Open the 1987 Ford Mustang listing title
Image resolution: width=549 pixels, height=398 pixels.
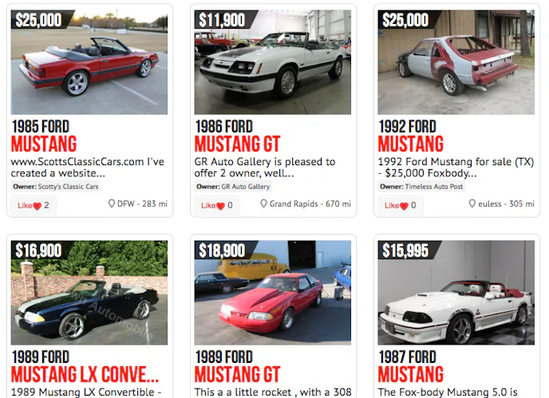[411, 367]
